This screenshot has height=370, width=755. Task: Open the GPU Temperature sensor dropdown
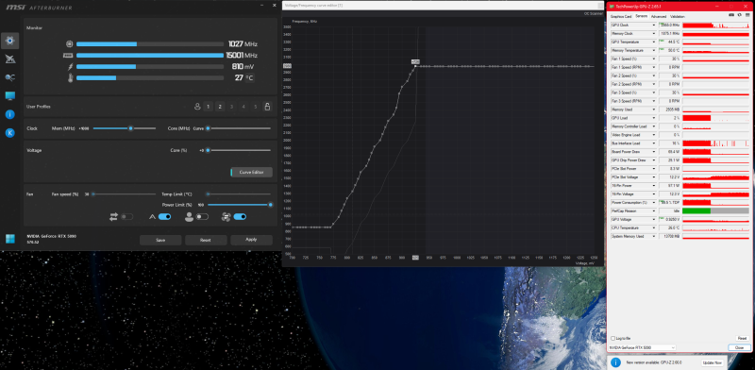click(654, 42)
